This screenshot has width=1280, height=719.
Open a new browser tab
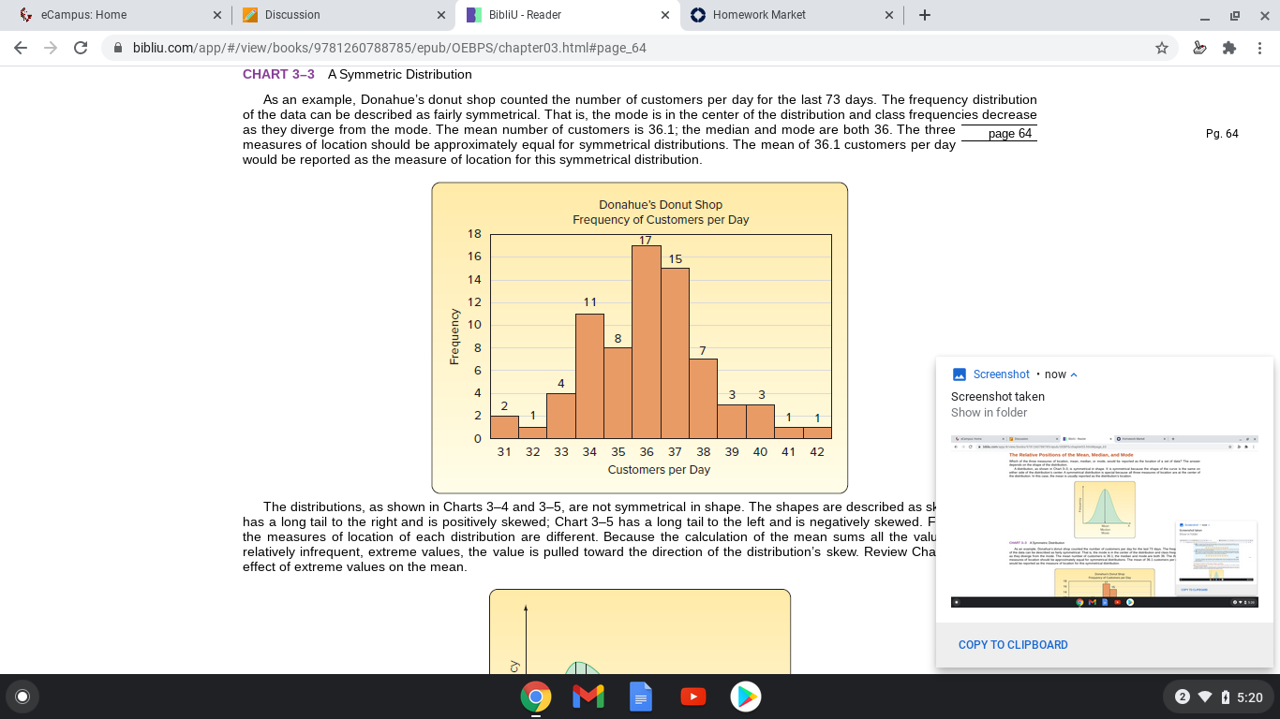point(925,15)
